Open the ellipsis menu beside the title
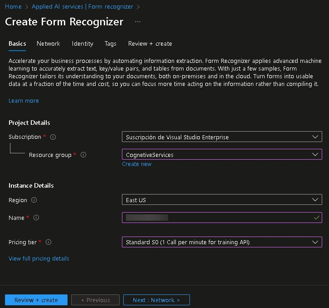Screen dimensions: 329x308 (x=138, y=22)
